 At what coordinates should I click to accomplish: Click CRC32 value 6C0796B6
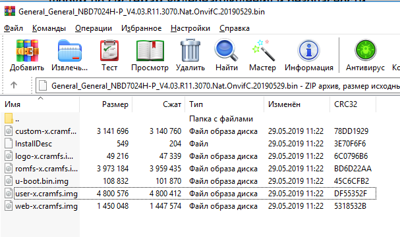pos(351,156)
